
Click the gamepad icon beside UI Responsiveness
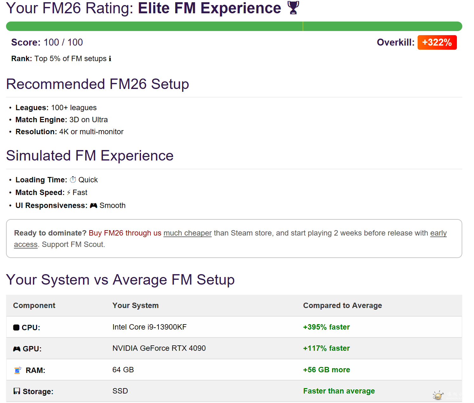click(x=93, y=206)
